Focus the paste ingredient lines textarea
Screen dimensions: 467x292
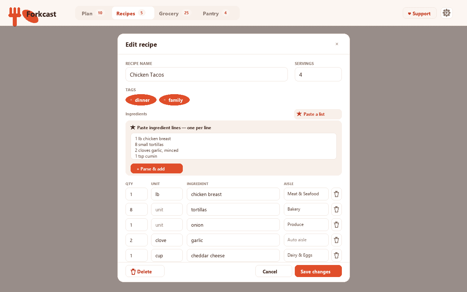(233, 146)
